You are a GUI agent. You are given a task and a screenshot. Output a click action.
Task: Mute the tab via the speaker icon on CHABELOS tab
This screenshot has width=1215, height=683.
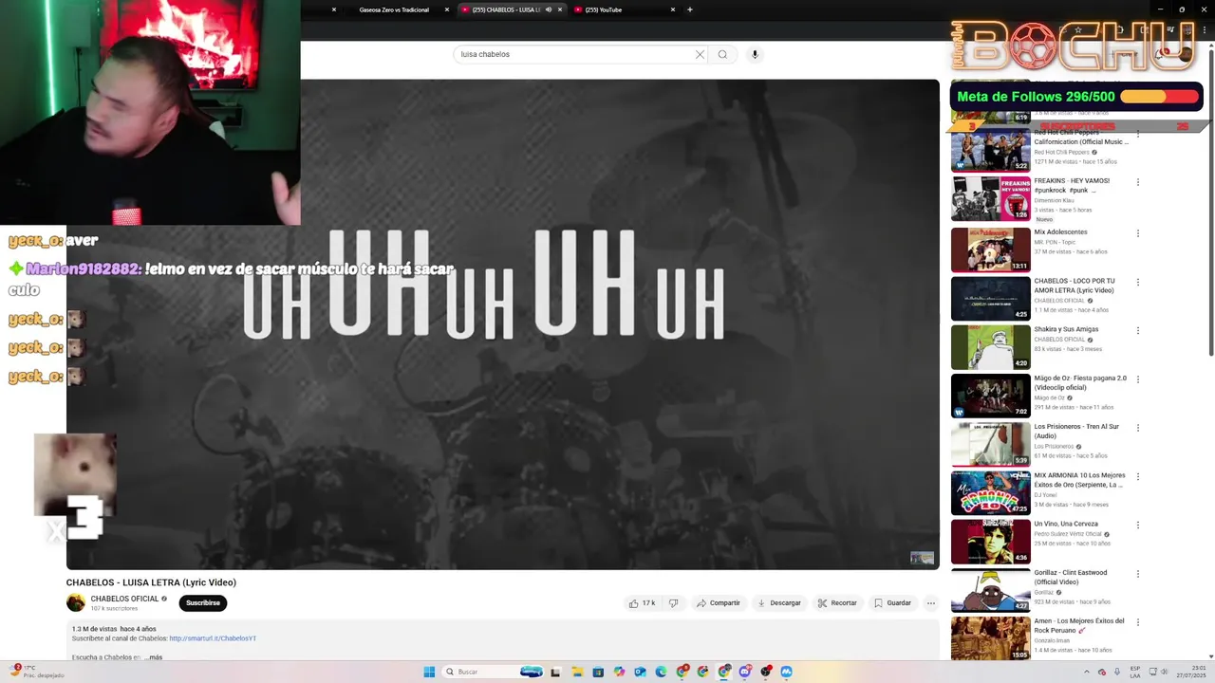coord(548,9)
